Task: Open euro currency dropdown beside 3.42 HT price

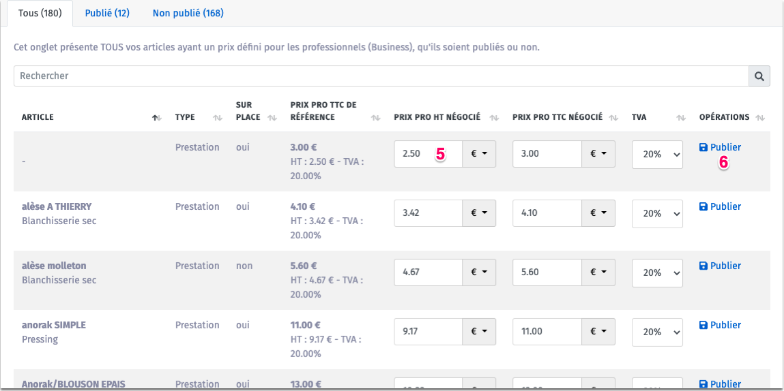Action: [479, 213]
